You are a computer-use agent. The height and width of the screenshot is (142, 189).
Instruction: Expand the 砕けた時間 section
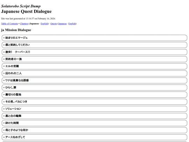(94, 123)
